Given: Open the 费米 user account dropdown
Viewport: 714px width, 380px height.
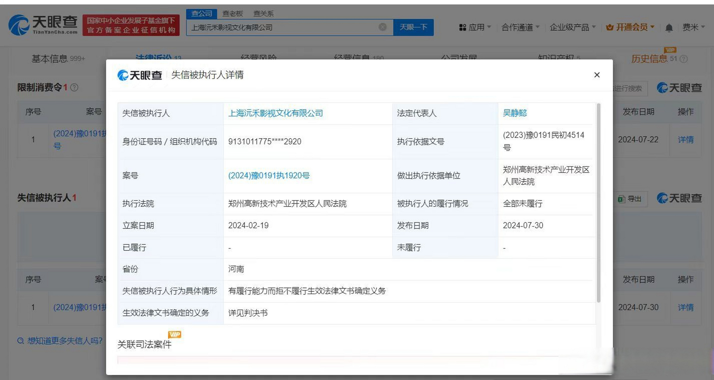Looking at the screenshot, I should tap(693, 28).
